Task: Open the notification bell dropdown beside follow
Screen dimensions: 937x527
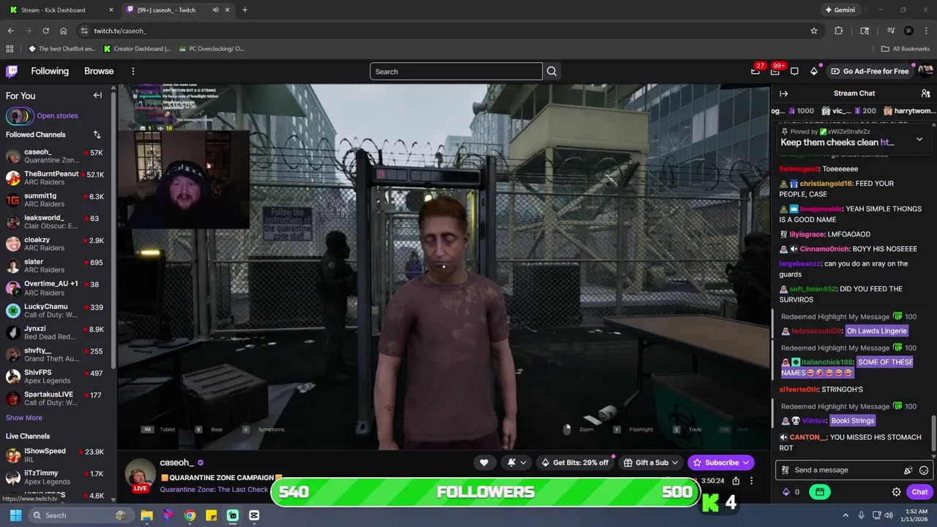Action: coord(516,463)
